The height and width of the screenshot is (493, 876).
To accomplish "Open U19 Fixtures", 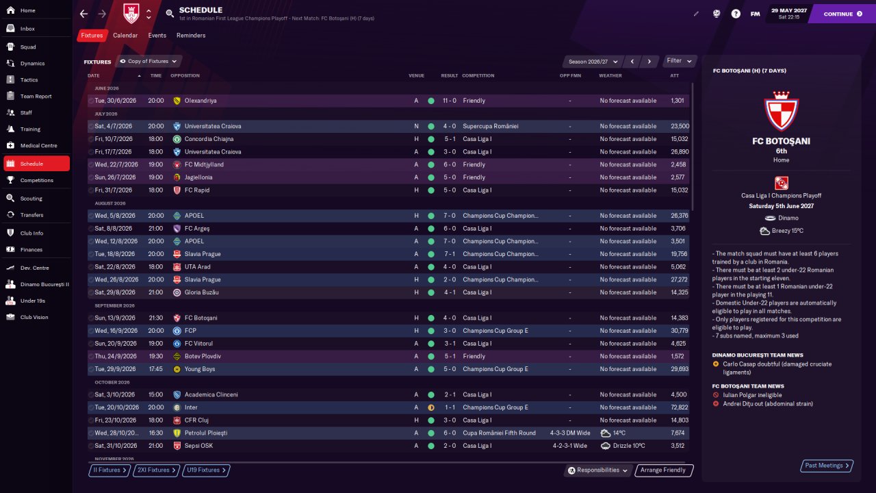I will point(206,470).
